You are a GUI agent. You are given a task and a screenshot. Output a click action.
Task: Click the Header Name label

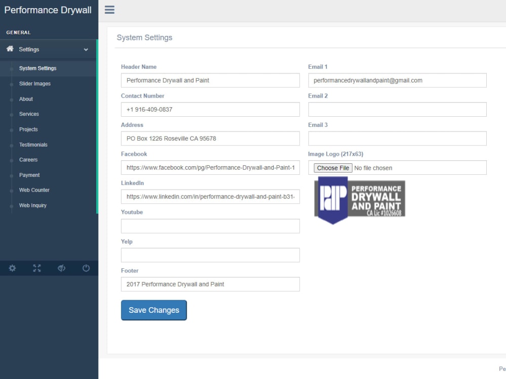[139, 67]
